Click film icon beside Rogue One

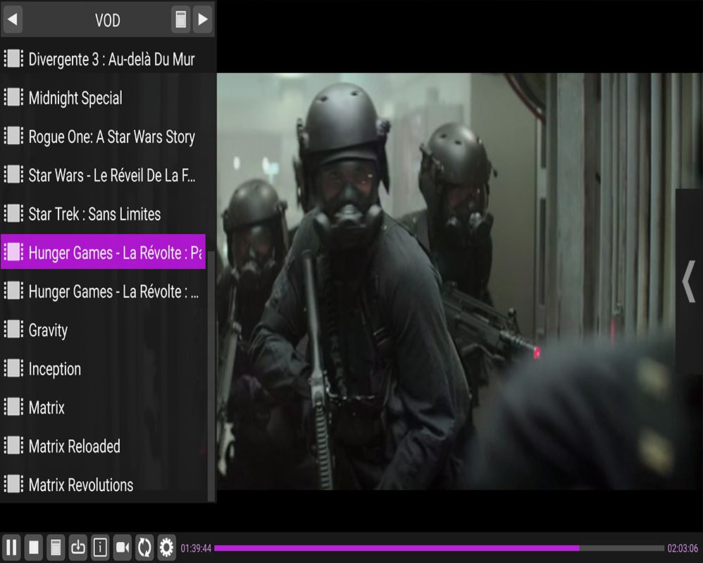[x=13, y=136]
